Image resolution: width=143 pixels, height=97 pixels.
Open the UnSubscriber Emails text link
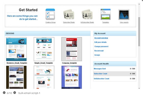coord(87,22)
